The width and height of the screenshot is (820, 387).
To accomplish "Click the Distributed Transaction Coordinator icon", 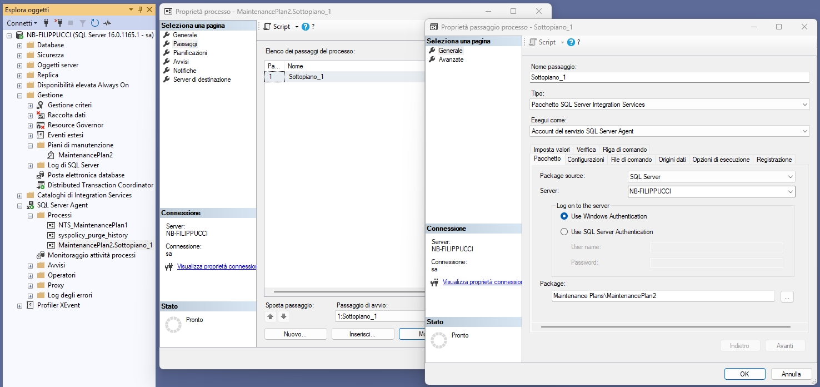I will click(x=41, y=185).
